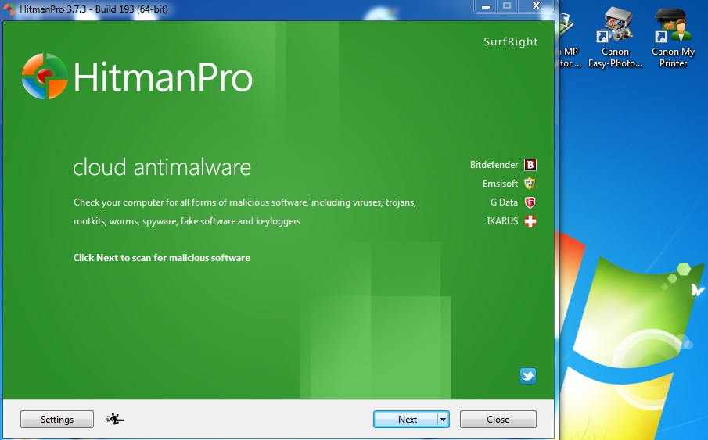Click the Emsisoft shield icon
The image size is (708, 440).
(x=530, y=184)
